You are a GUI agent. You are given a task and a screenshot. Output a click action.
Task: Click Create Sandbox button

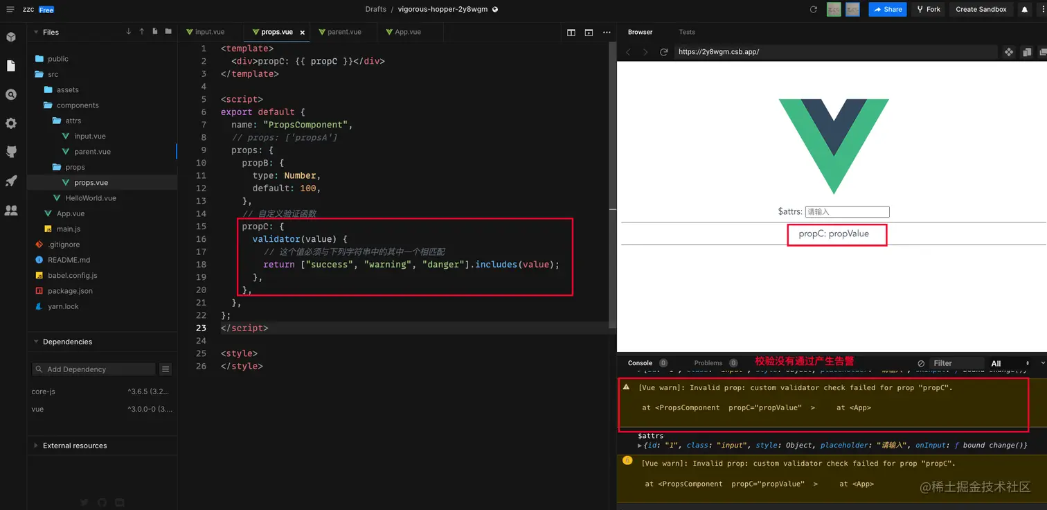click(x=981, y=10)
